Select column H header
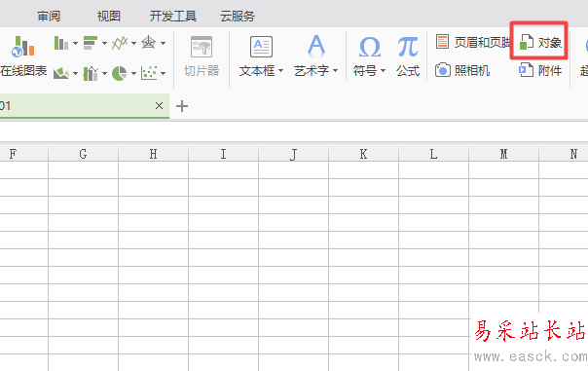Viewport: 588px width, 371px height. point(153,154)
